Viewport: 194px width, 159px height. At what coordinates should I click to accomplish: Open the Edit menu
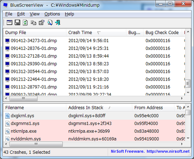(21, 14)
